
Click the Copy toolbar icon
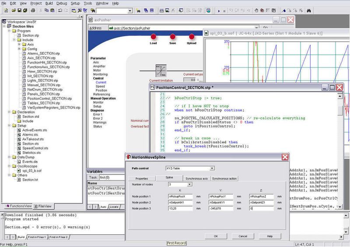pyautogui.click(x=46, y=10)
